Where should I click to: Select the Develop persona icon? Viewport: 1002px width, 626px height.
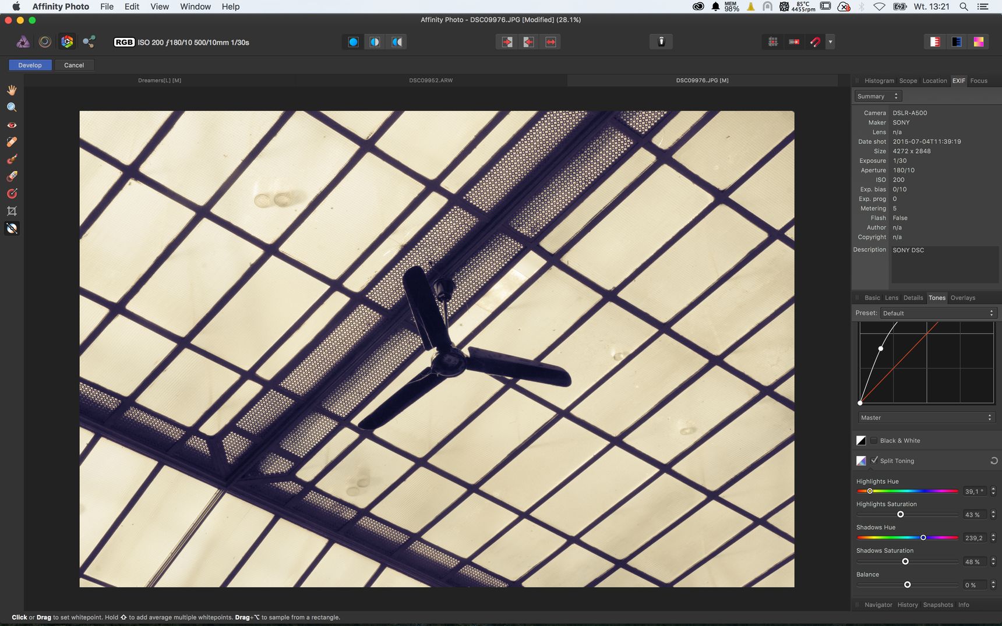[67, 42]
